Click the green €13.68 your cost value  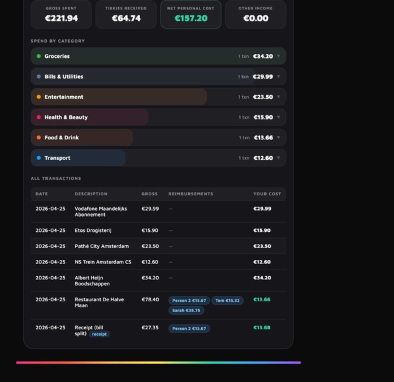[262, 328]
